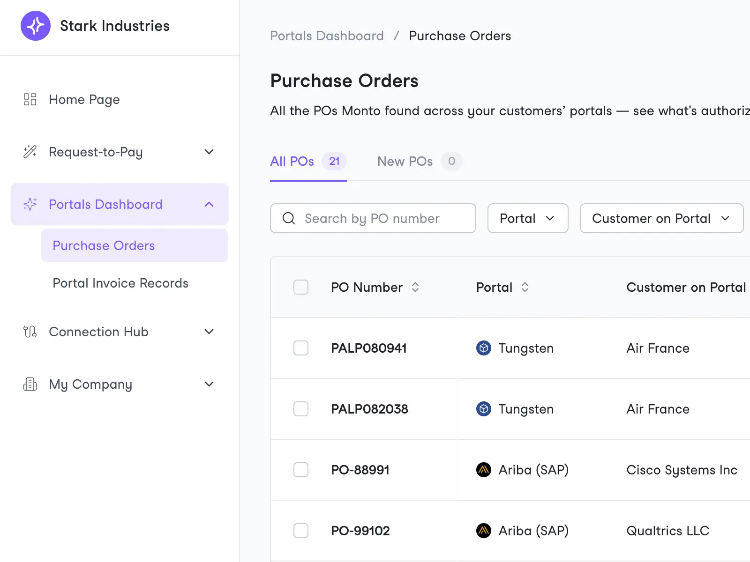Expand the Request-to-Pay menu chevron
750x562 pixels.
click(209, 152)
